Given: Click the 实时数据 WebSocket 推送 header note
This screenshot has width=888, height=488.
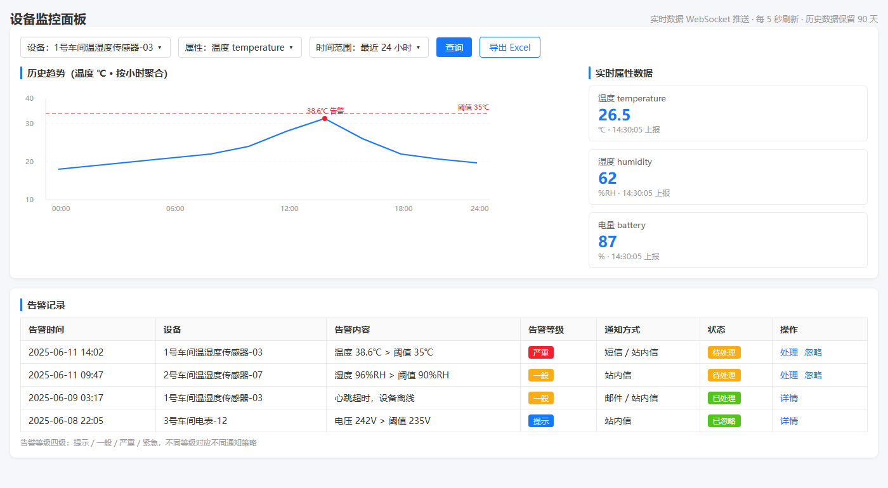Looking at the screenshot, I should tap(764, 19).
